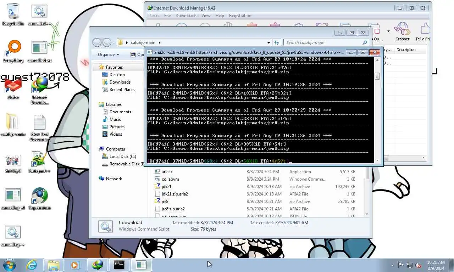Select Libraries in navigation pane
The image size is (454, 272).
tap(113, 104)
